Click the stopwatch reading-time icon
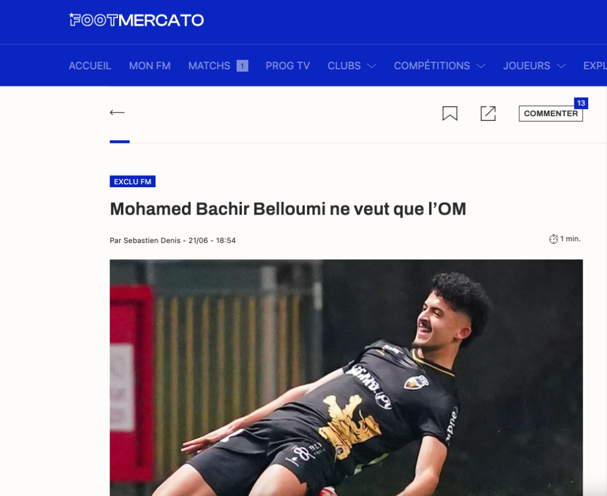Screen dimensions: 607x496 553,239
